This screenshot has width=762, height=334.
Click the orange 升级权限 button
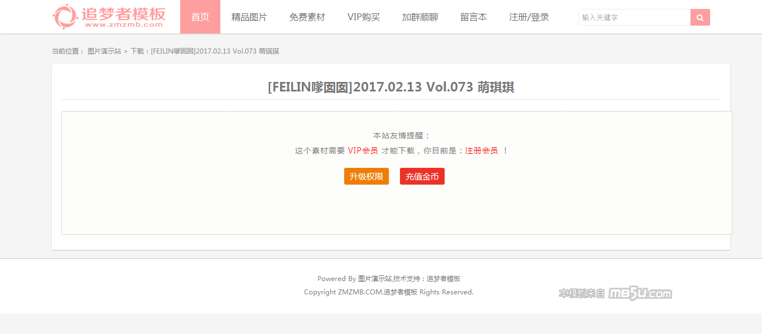[x=366, y=176]
